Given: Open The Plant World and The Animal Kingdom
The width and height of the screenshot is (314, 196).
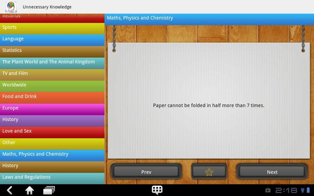Looking at the screenshot, I should (52, 63).
